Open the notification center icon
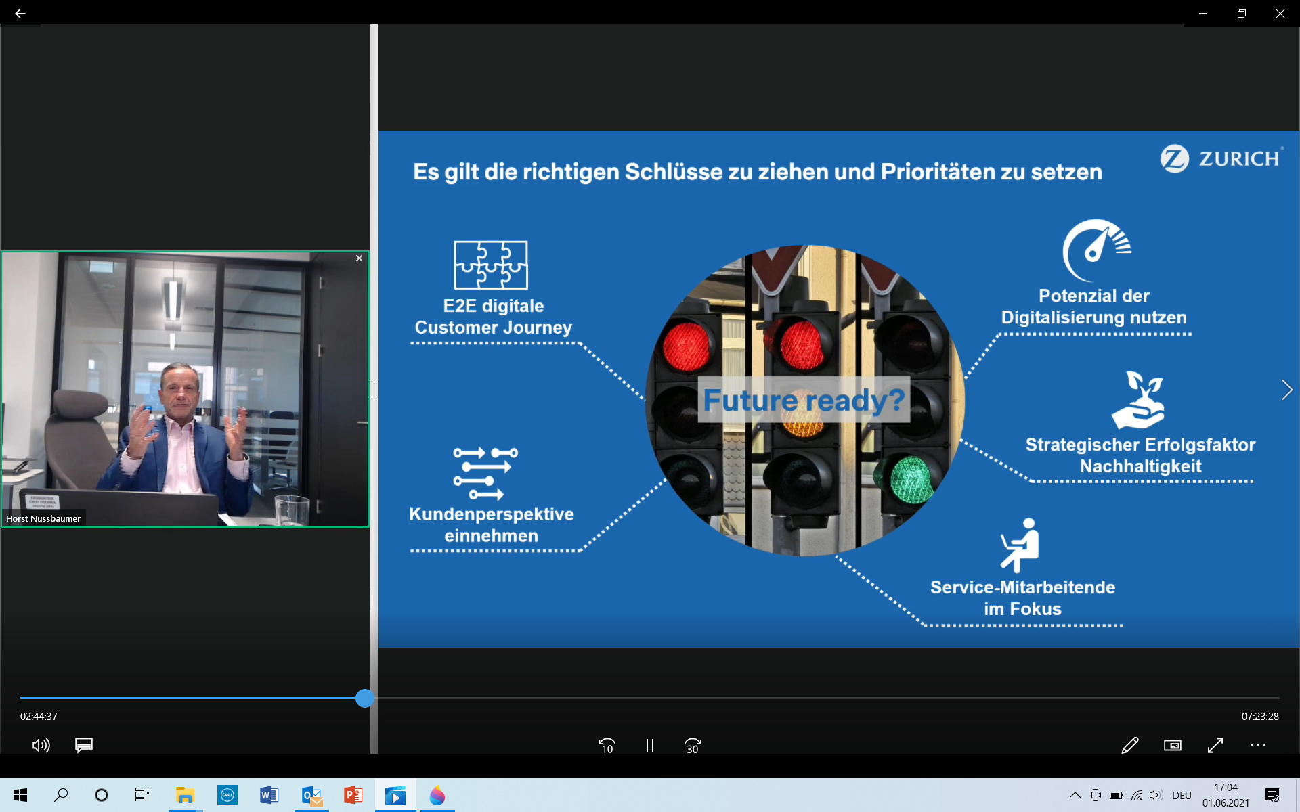Screen dimensions: 1300x812 click(x=1272, y=795)
